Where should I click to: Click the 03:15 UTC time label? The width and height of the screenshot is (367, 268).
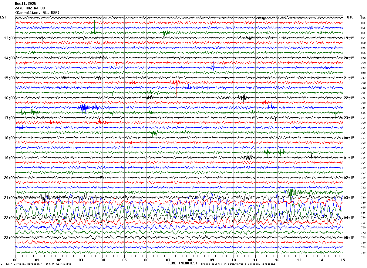(x=349, y=198)
